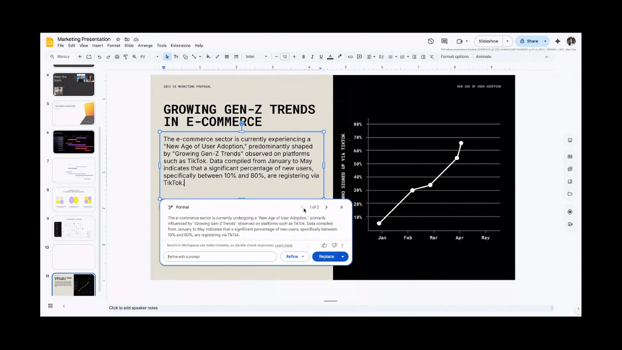This screenshot has height=350, width=622.
Task: Click the Refine with a prompt field
Action: [x=220, y=257]
